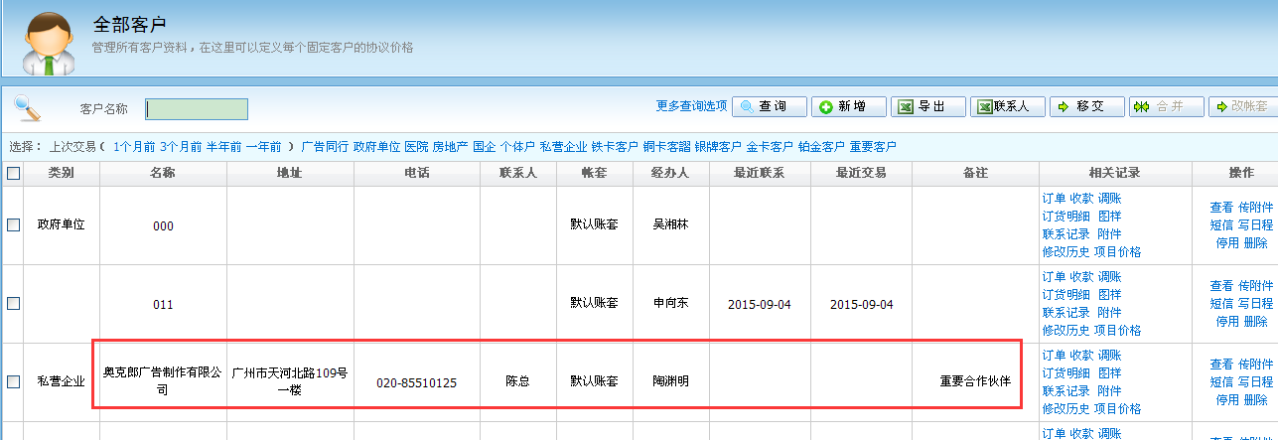Click the 合并 merge button

click(1167, 107)
